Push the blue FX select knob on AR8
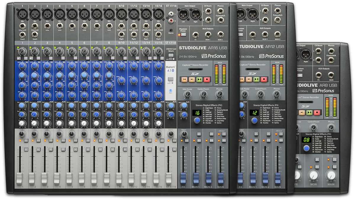 pyautogui.click(x=306, y=148)
